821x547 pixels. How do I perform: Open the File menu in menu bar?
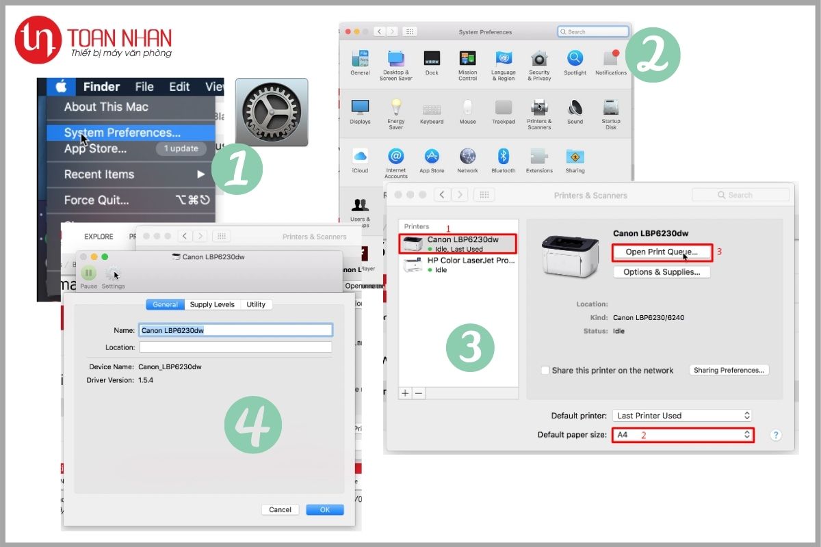tap(144, 86)
